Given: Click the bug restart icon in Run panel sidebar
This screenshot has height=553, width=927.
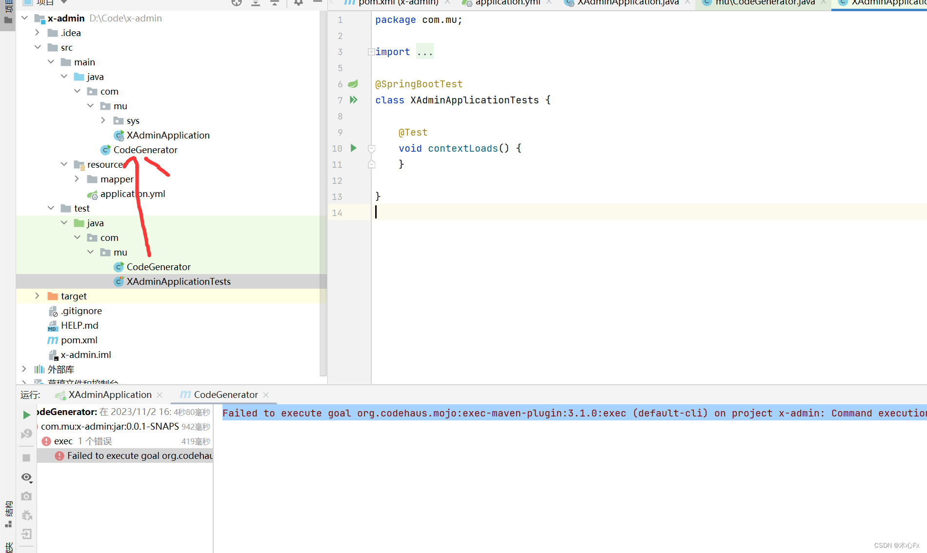Looking at the screenshot, I should coord(27,515).
